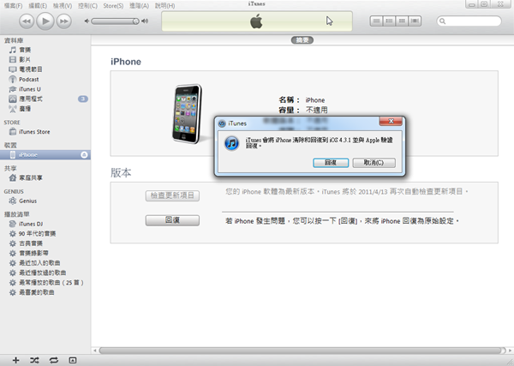Toggle shuffle icon in bottom bar
The height and width of the screenshot is (366, 514).
(34, 360)
